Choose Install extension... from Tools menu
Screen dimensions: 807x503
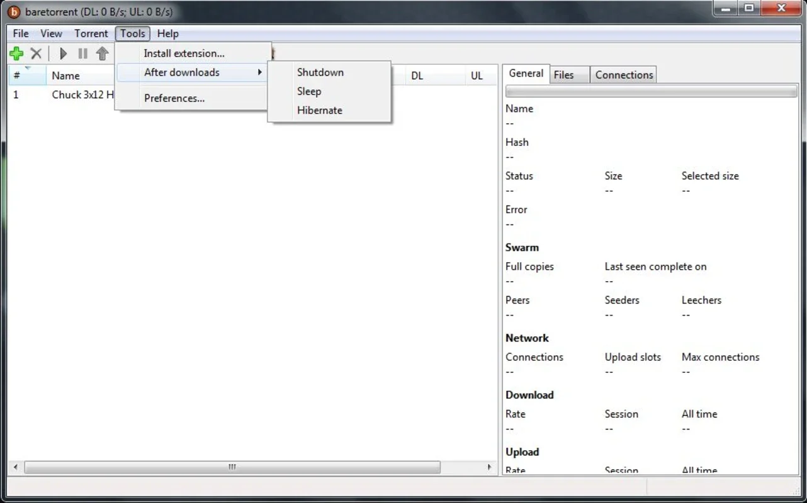tap(193, 53)
